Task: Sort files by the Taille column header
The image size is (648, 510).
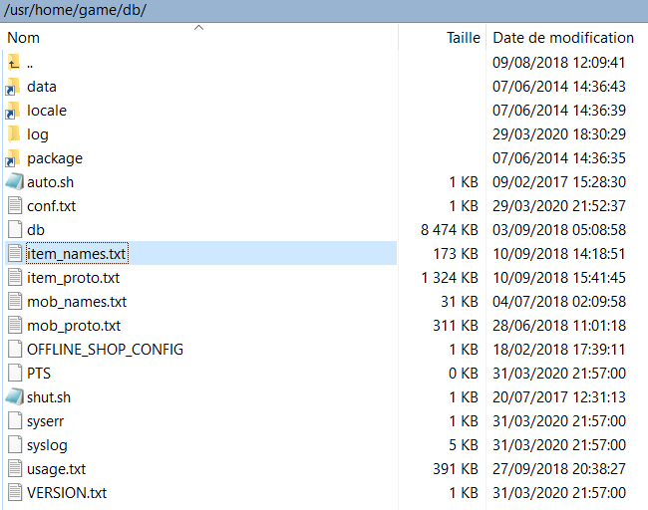Action: 464,38
